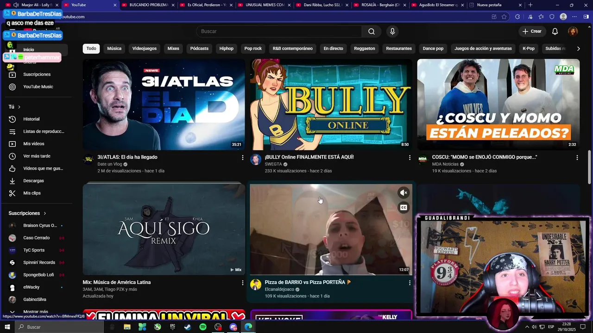Open options menu for COSCU MOMO video
Screen dimensions: 593x333
coord(577,158)
